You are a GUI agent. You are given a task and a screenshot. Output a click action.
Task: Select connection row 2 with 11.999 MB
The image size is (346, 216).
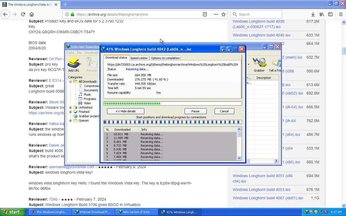(170, 138)
